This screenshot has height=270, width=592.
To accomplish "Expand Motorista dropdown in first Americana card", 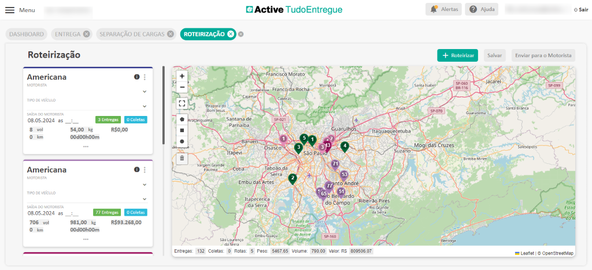I will 145,91.
